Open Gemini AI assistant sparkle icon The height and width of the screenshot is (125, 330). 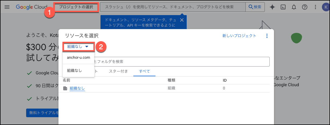pyautogui.click(x=272, y=7)
